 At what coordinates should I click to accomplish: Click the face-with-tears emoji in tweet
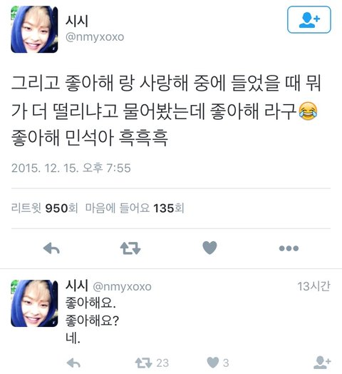pos(308,111)
